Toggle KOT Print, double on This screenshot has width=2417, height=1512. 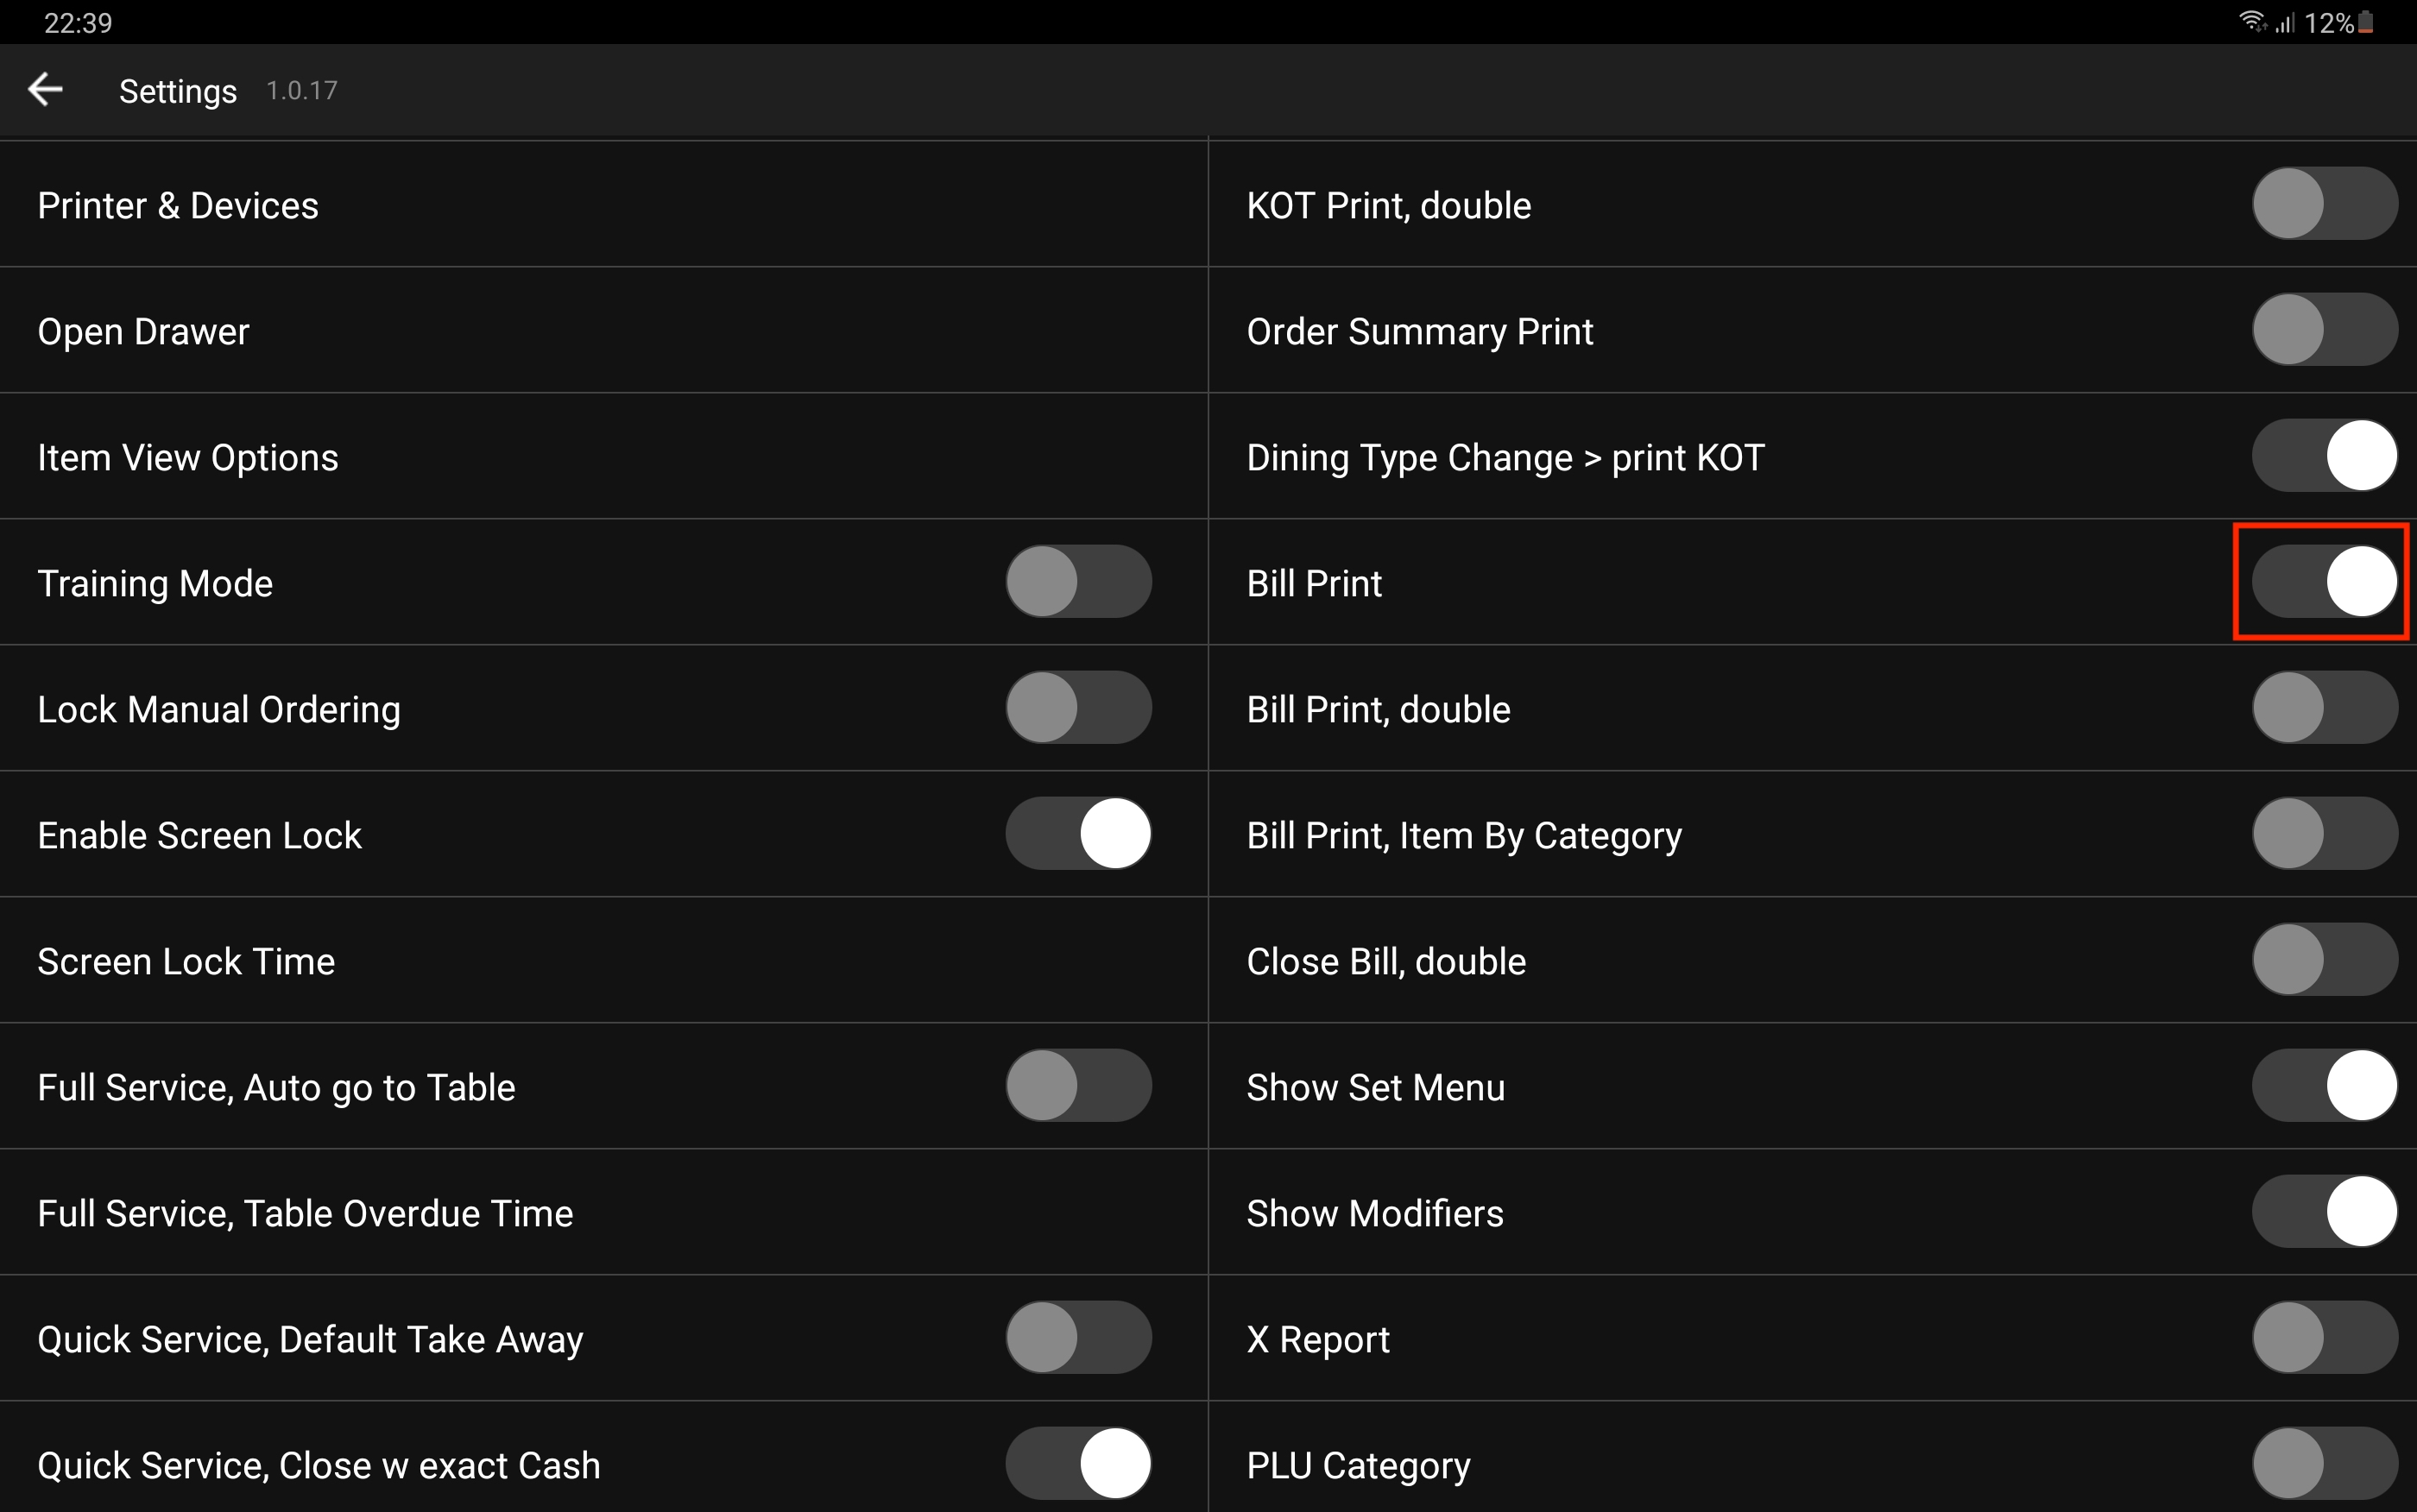pyautogui.click(x=2323, y=204)
